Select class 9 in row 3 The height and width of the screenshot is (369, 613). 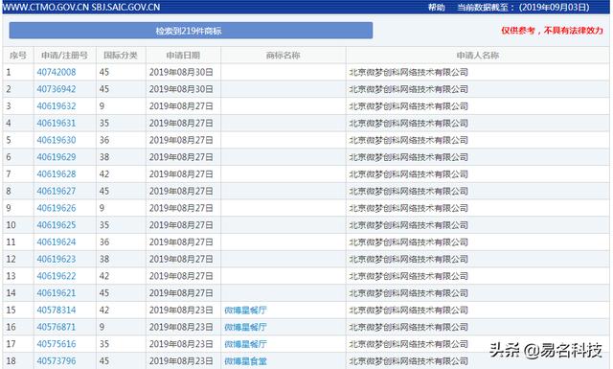click(x=102, y=106)
